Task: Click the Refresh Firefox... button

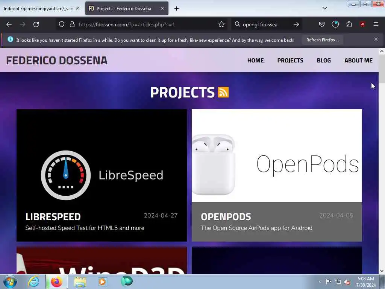Action: 322,40
